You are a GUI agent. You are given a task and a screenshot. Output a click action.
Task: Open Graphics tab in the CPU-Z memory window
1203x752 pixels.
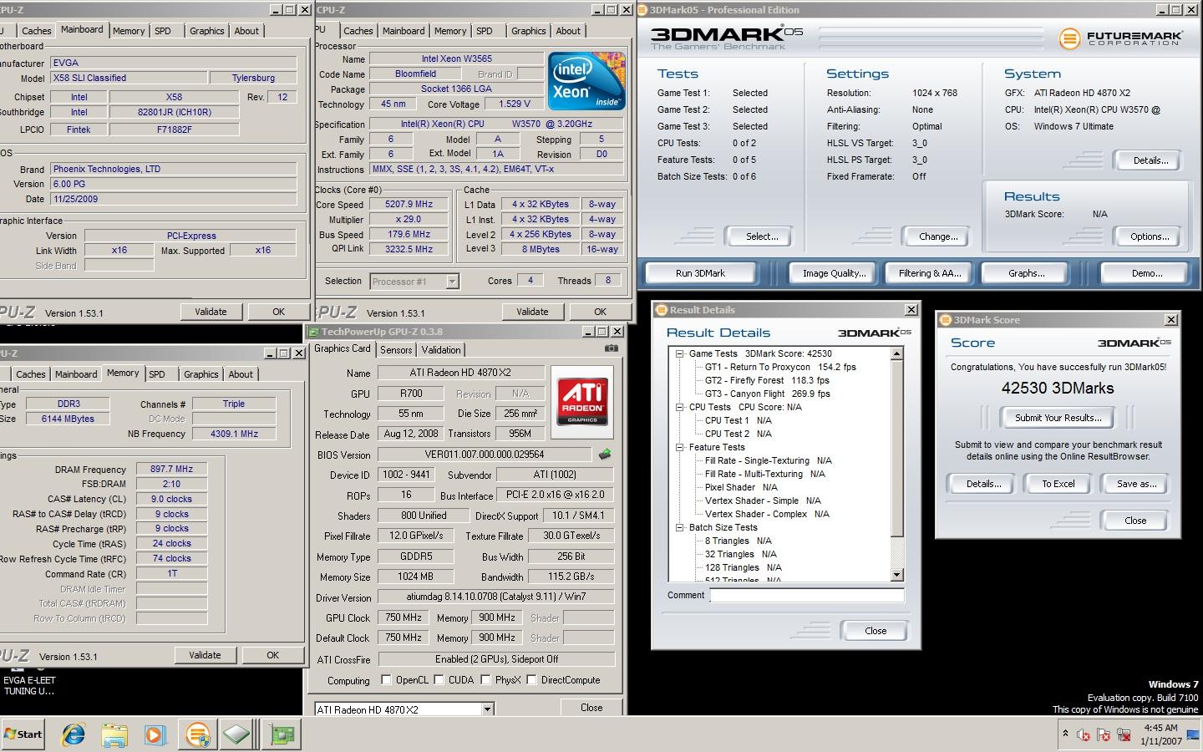pos(200,374)
